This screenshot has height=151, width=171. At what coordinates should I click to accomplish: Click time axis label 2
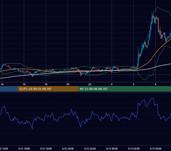(x=134, y=84)
